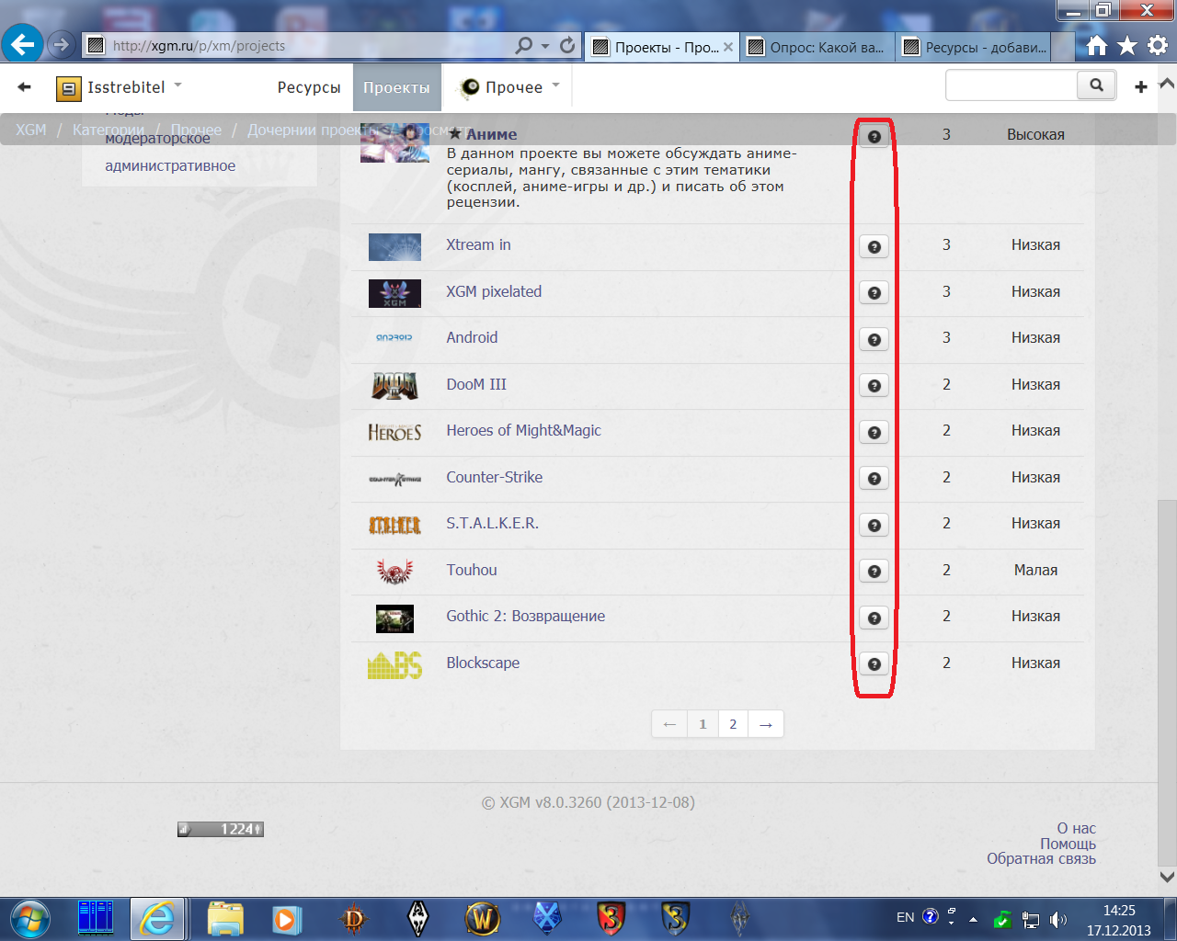Open the Counter-Strike project link
The image size is (1177, 941).
tap(494, 477)
